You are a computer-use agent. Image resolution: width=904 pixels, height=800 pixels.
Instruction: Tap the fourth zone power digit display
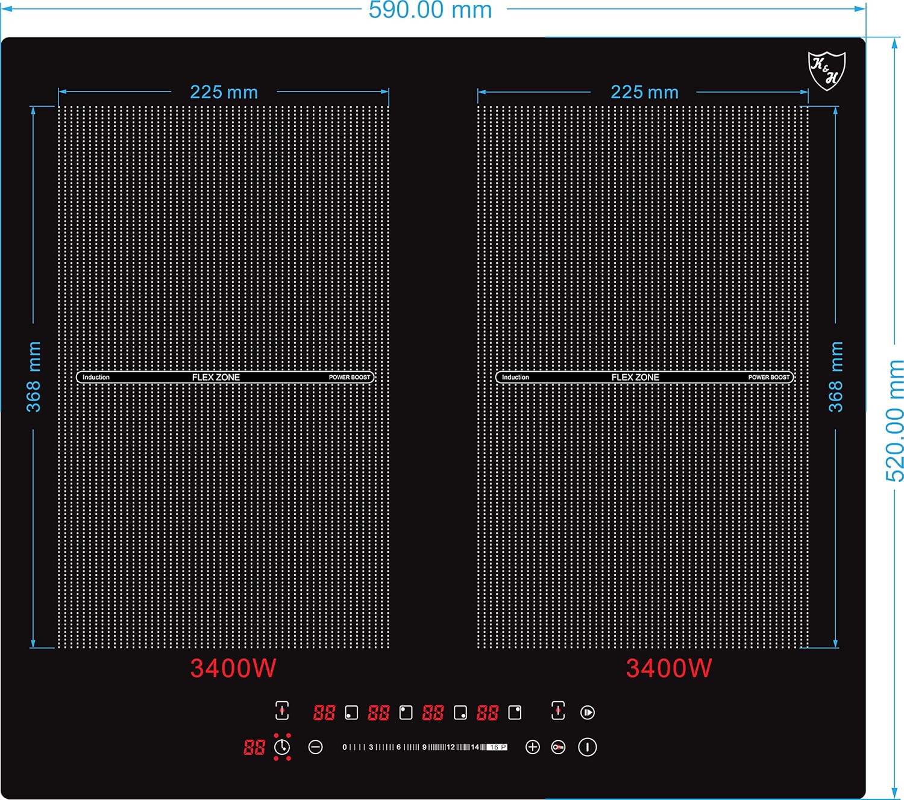click(x=488, y=713)
